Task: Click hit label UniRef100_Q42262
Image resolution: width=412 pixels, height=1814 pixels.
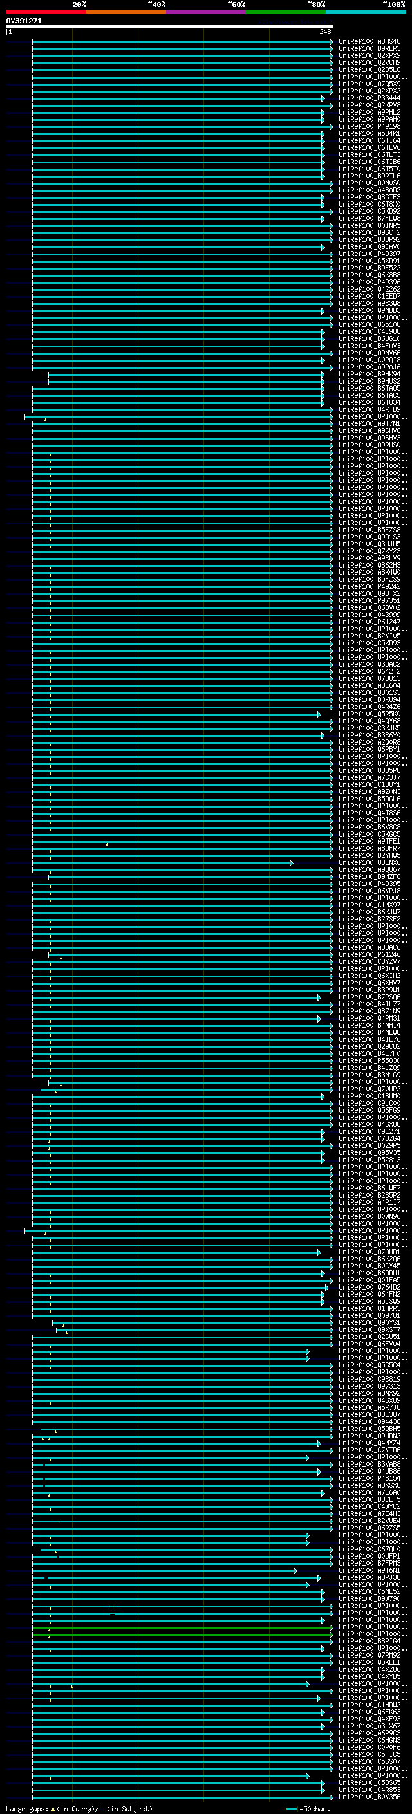Action: coord(370,290)
